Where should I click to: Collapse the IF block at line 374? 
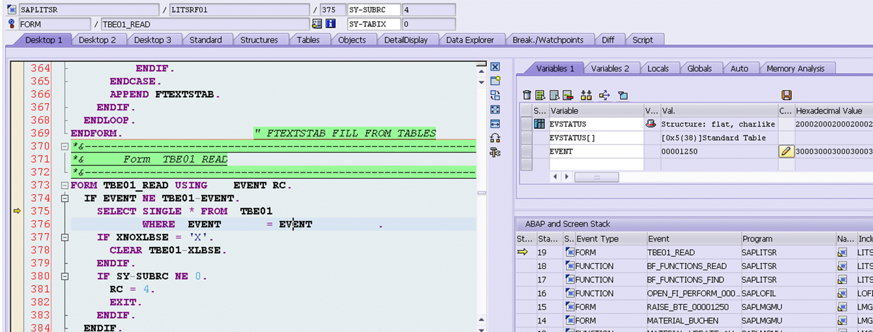65,198
